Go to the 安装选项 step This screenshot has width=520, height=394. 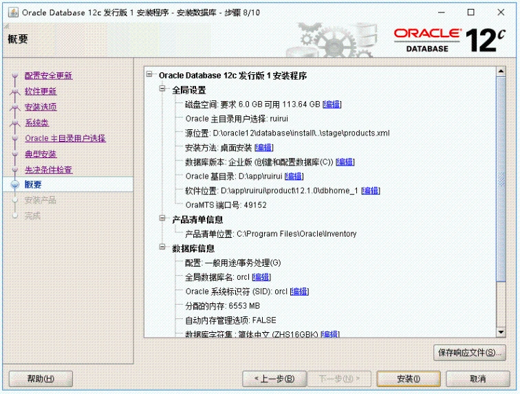(x=41, y=107)
